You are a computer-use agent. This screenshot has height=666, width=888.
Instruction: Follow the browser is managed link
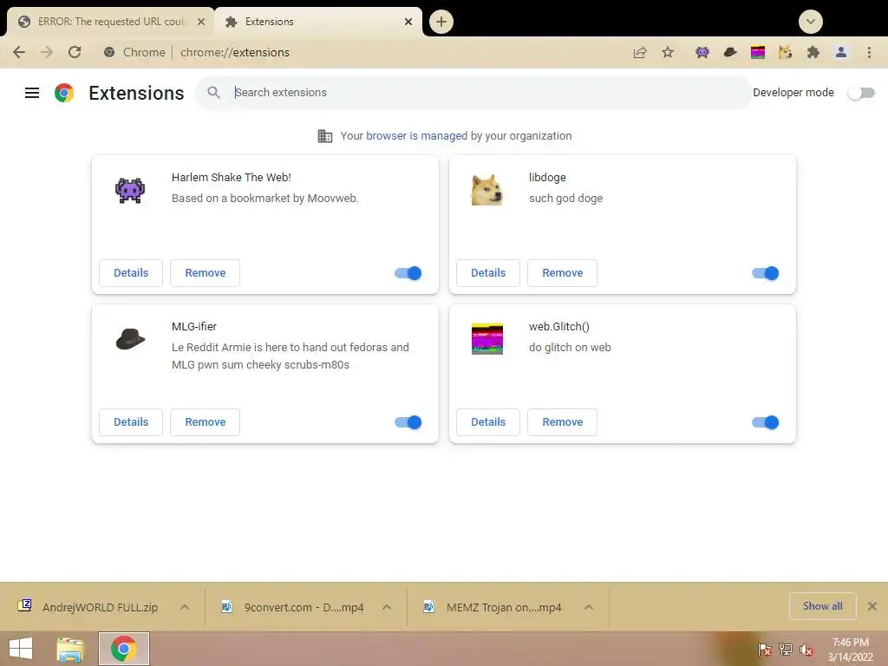tap(416, 136)
